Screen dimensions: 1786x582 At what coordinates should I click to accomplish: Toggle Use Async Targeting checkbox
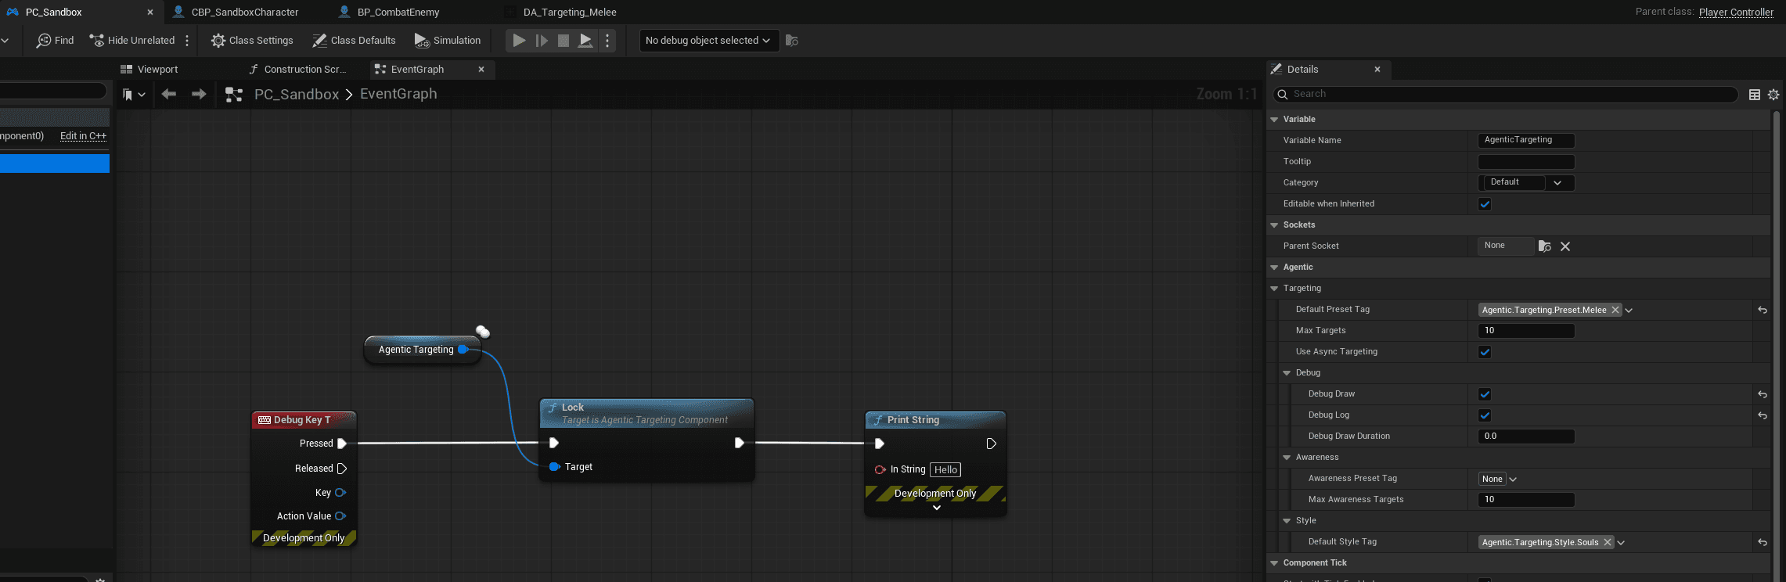1485,352
